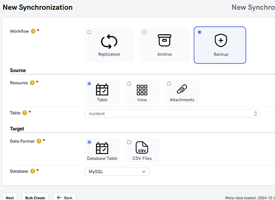275x200 pixels.
Task: Choose the CSV Files radio button
Action: click(x=129, y=142)
